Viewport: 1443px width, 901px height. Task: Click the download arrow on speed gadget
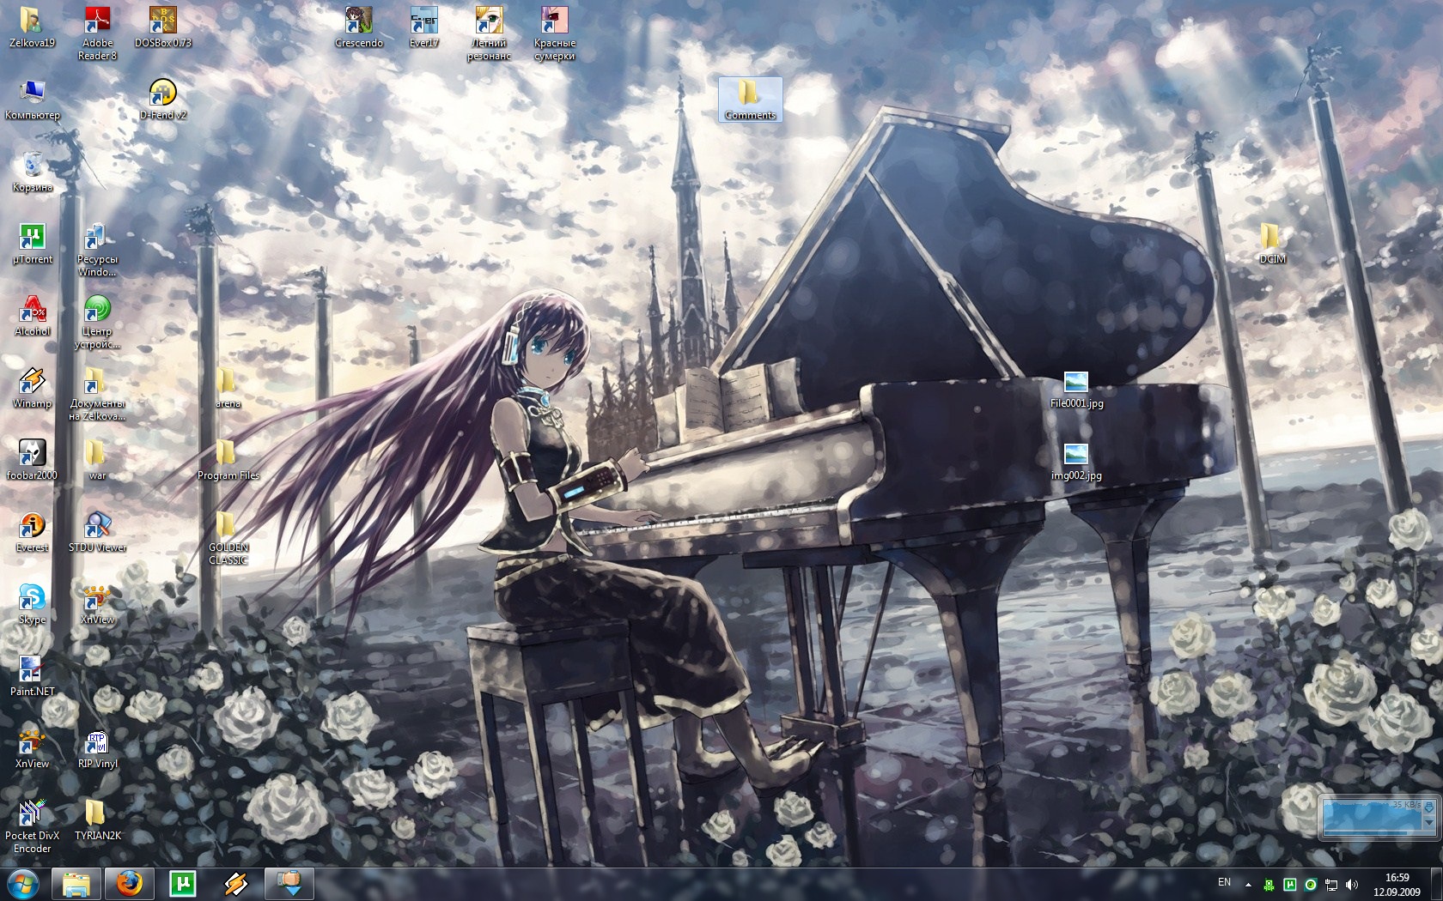point(1429,807)
